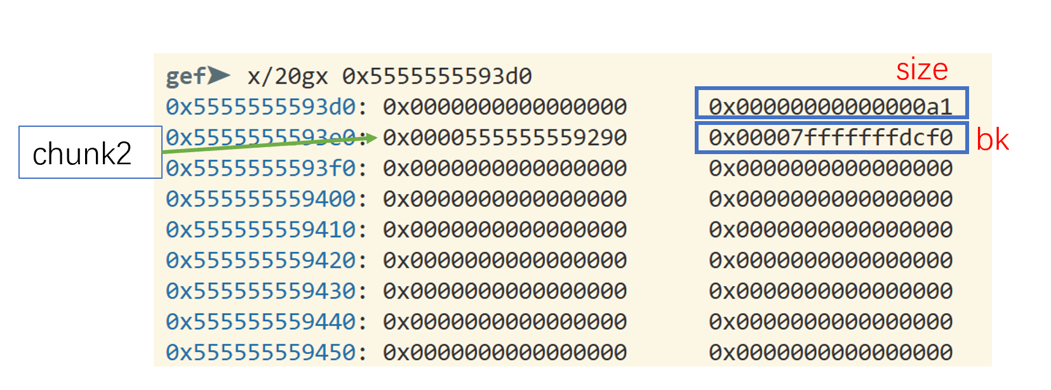Click address 0x555555559400
The image size is (1051, 390).
point(260,199)
